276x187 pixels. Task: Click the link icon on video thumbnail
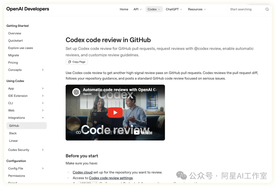pyautogui.click(x=78, y=133)
